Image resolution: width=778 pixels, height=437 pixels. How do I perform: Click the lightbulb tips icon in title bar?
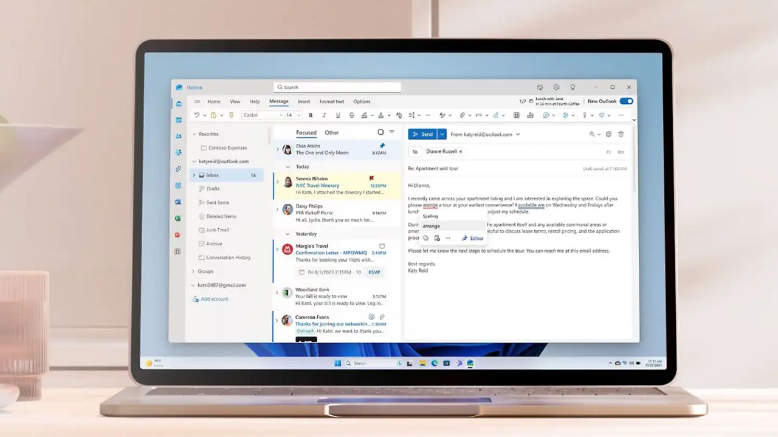[x=572, y=87]
